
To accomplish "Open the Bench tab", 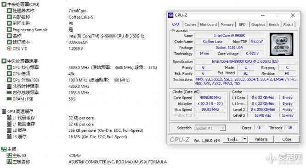I will pyautogui.click(x=274, y=25).
